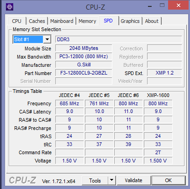Click the JEDEC #6 tRC value 39
This screenshot has height=189, width=190.
click(x=128, y=144)
